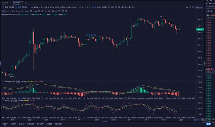Click the 组合 button in the top toolbar

pos(25,7)
